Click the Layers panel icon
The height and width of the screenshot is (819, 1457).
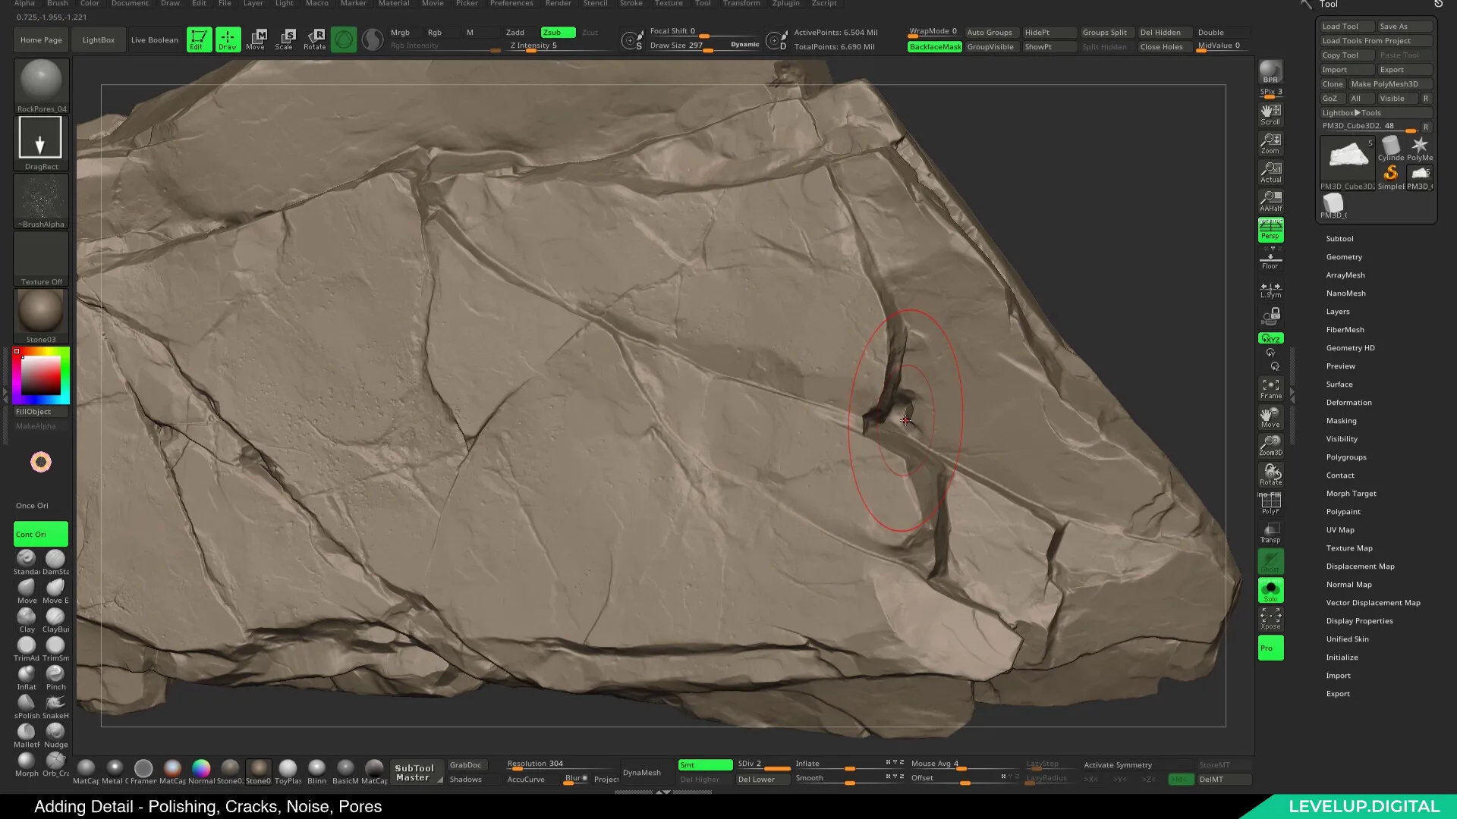(1338, 311)
